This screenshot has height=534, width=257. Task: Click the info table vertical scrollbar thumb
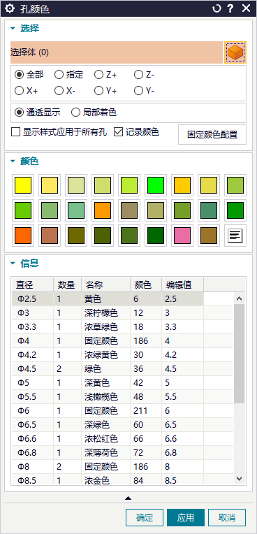[x=240, y=354]
